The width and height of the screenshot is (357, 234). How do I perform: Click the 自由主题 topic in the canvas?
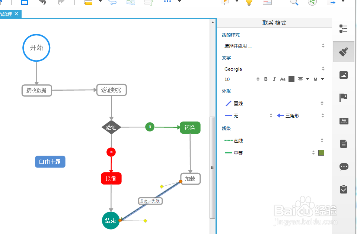tap(50, 162)
